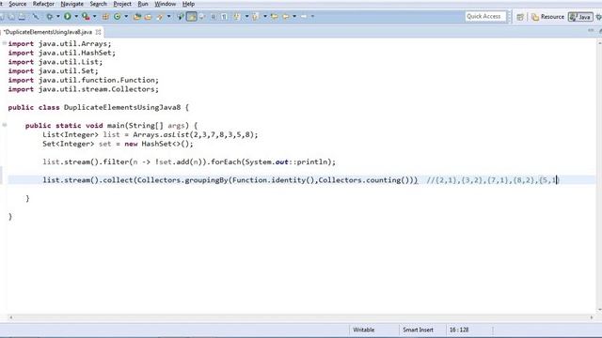Click the public class DuplicateElementsUsingJava8 line
Image resolution: width=602 pixels, height=338 pixels.
click(x=98, y=107)
